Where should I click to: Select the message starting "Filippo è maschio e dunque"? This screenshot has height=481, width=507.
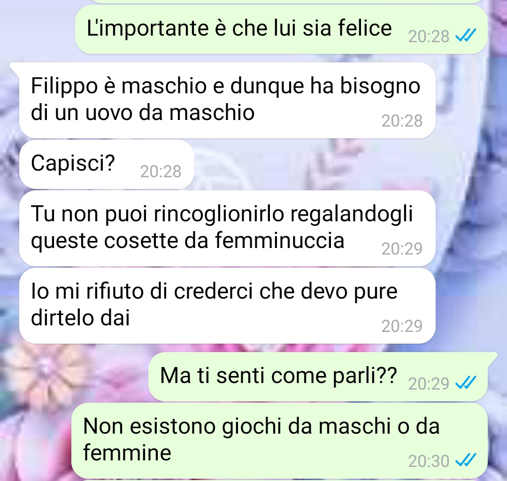(227, 100)
